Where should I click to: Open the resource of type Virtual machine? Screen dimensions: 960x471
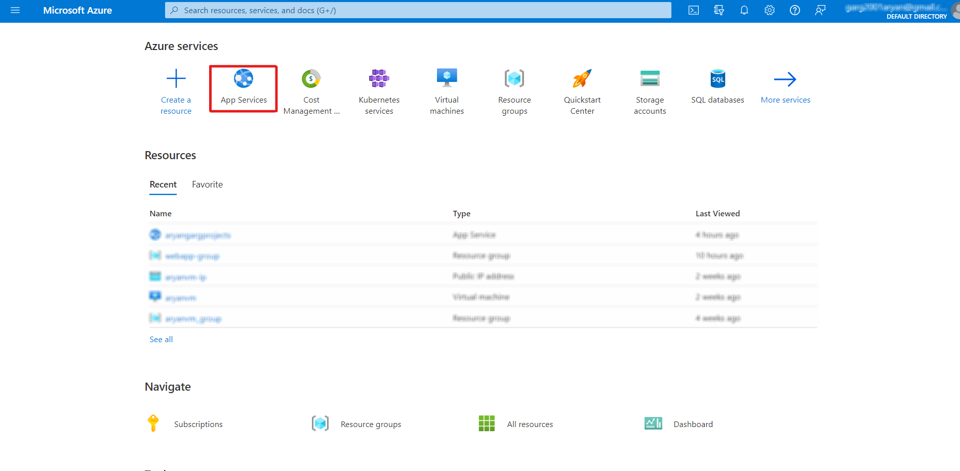(181, 298)
